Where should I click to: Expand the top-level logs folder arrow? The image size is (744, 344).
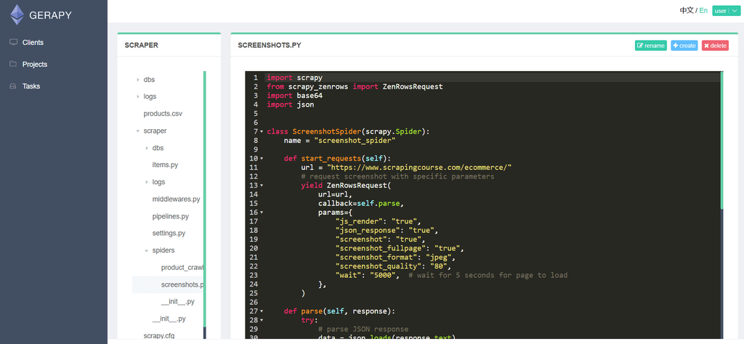click(138, 97)
